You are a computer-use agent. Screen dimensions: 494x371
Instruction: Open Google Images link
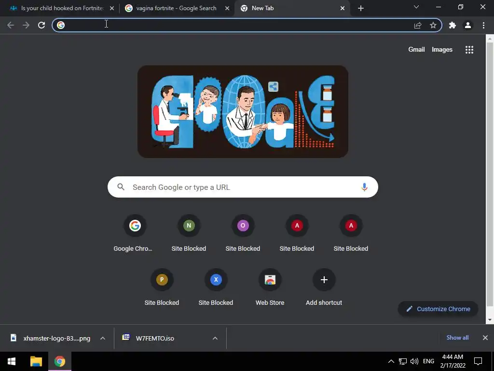pyautogui.click(x=442, y=50)
